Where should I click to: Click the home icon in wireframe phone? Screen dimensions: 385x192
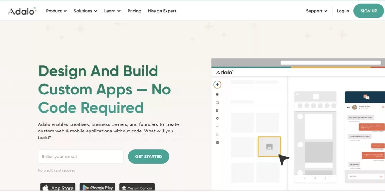click(315, 178)
